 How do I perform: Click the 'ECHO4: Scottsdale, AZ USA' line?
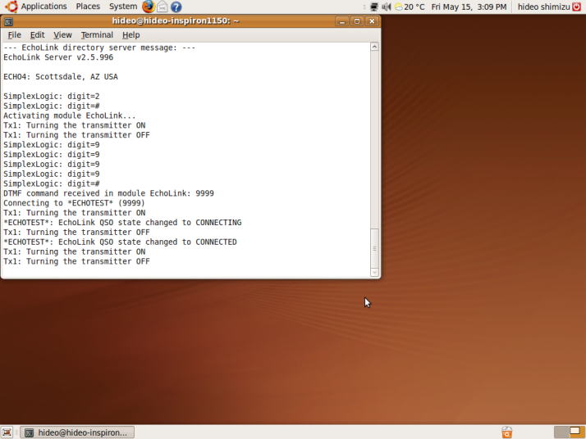coord(61,76)
